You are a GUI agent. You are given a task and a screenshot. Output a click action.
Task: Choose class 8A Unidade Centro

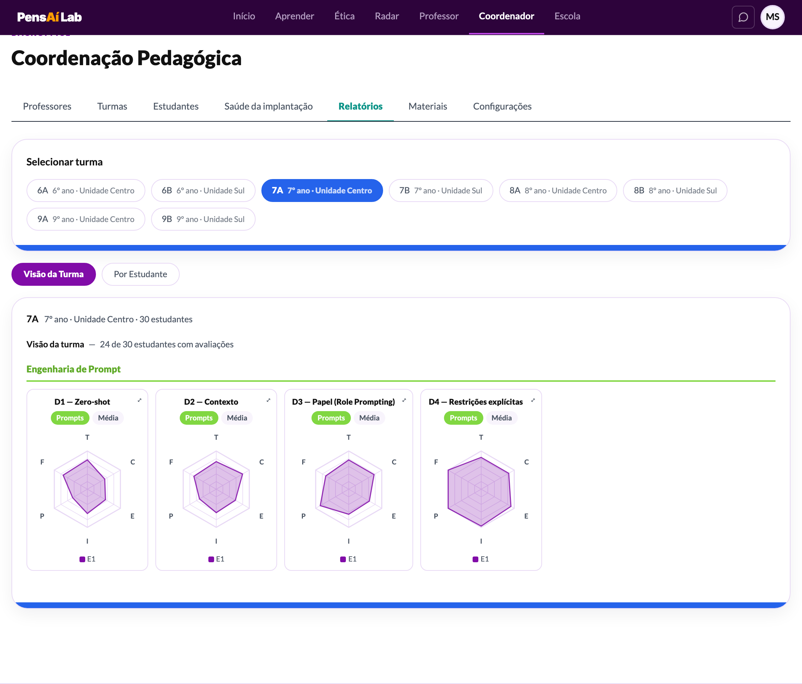coord(558,191)
